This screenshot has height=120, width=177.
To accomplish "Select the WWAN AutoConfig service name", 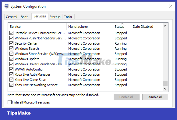I will 29,69.
